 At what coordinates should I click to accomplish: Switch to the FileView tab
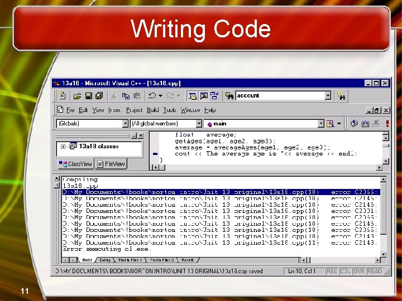(x=111, y=164)
